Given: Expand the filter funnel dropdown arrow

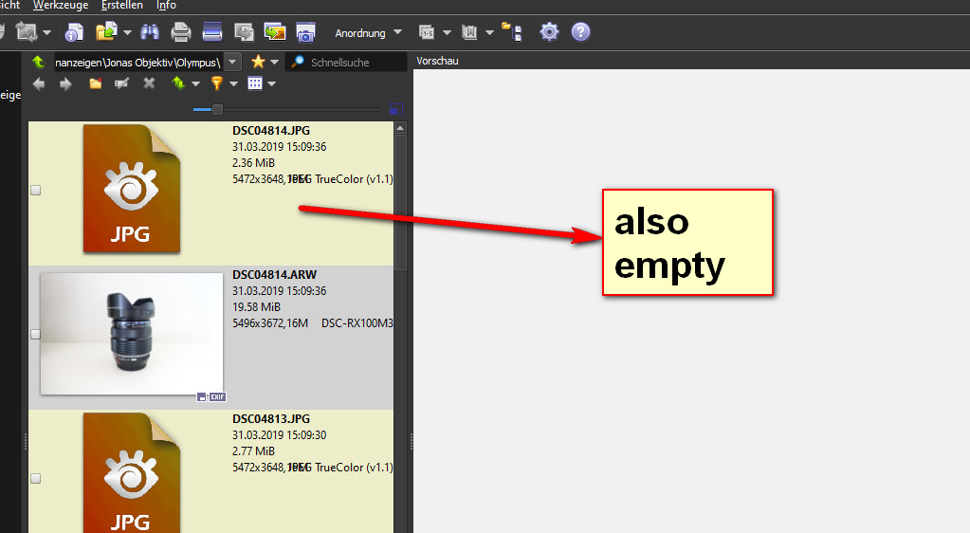Looking at the screenshot, I should coord(233,84).
